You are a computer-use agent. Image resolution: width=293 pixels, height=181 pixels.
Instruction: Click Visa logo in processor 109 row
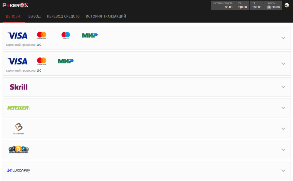[x=18, y=35]
